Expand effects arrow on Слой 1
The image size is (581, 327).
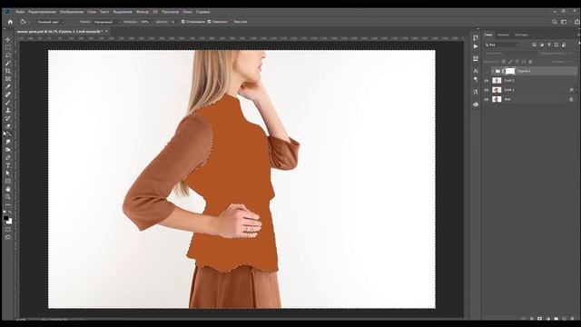click(x=576, y=90)
